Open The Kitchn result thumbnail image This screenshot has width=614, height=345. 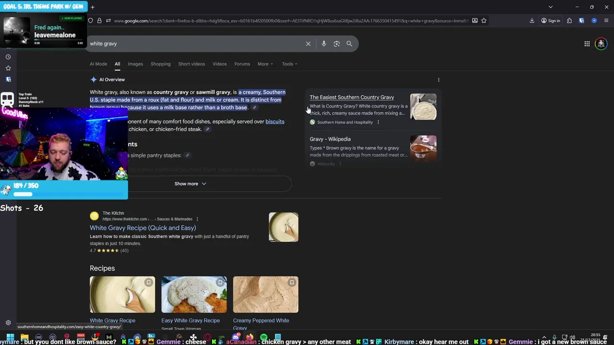click(x=283, y=227)
